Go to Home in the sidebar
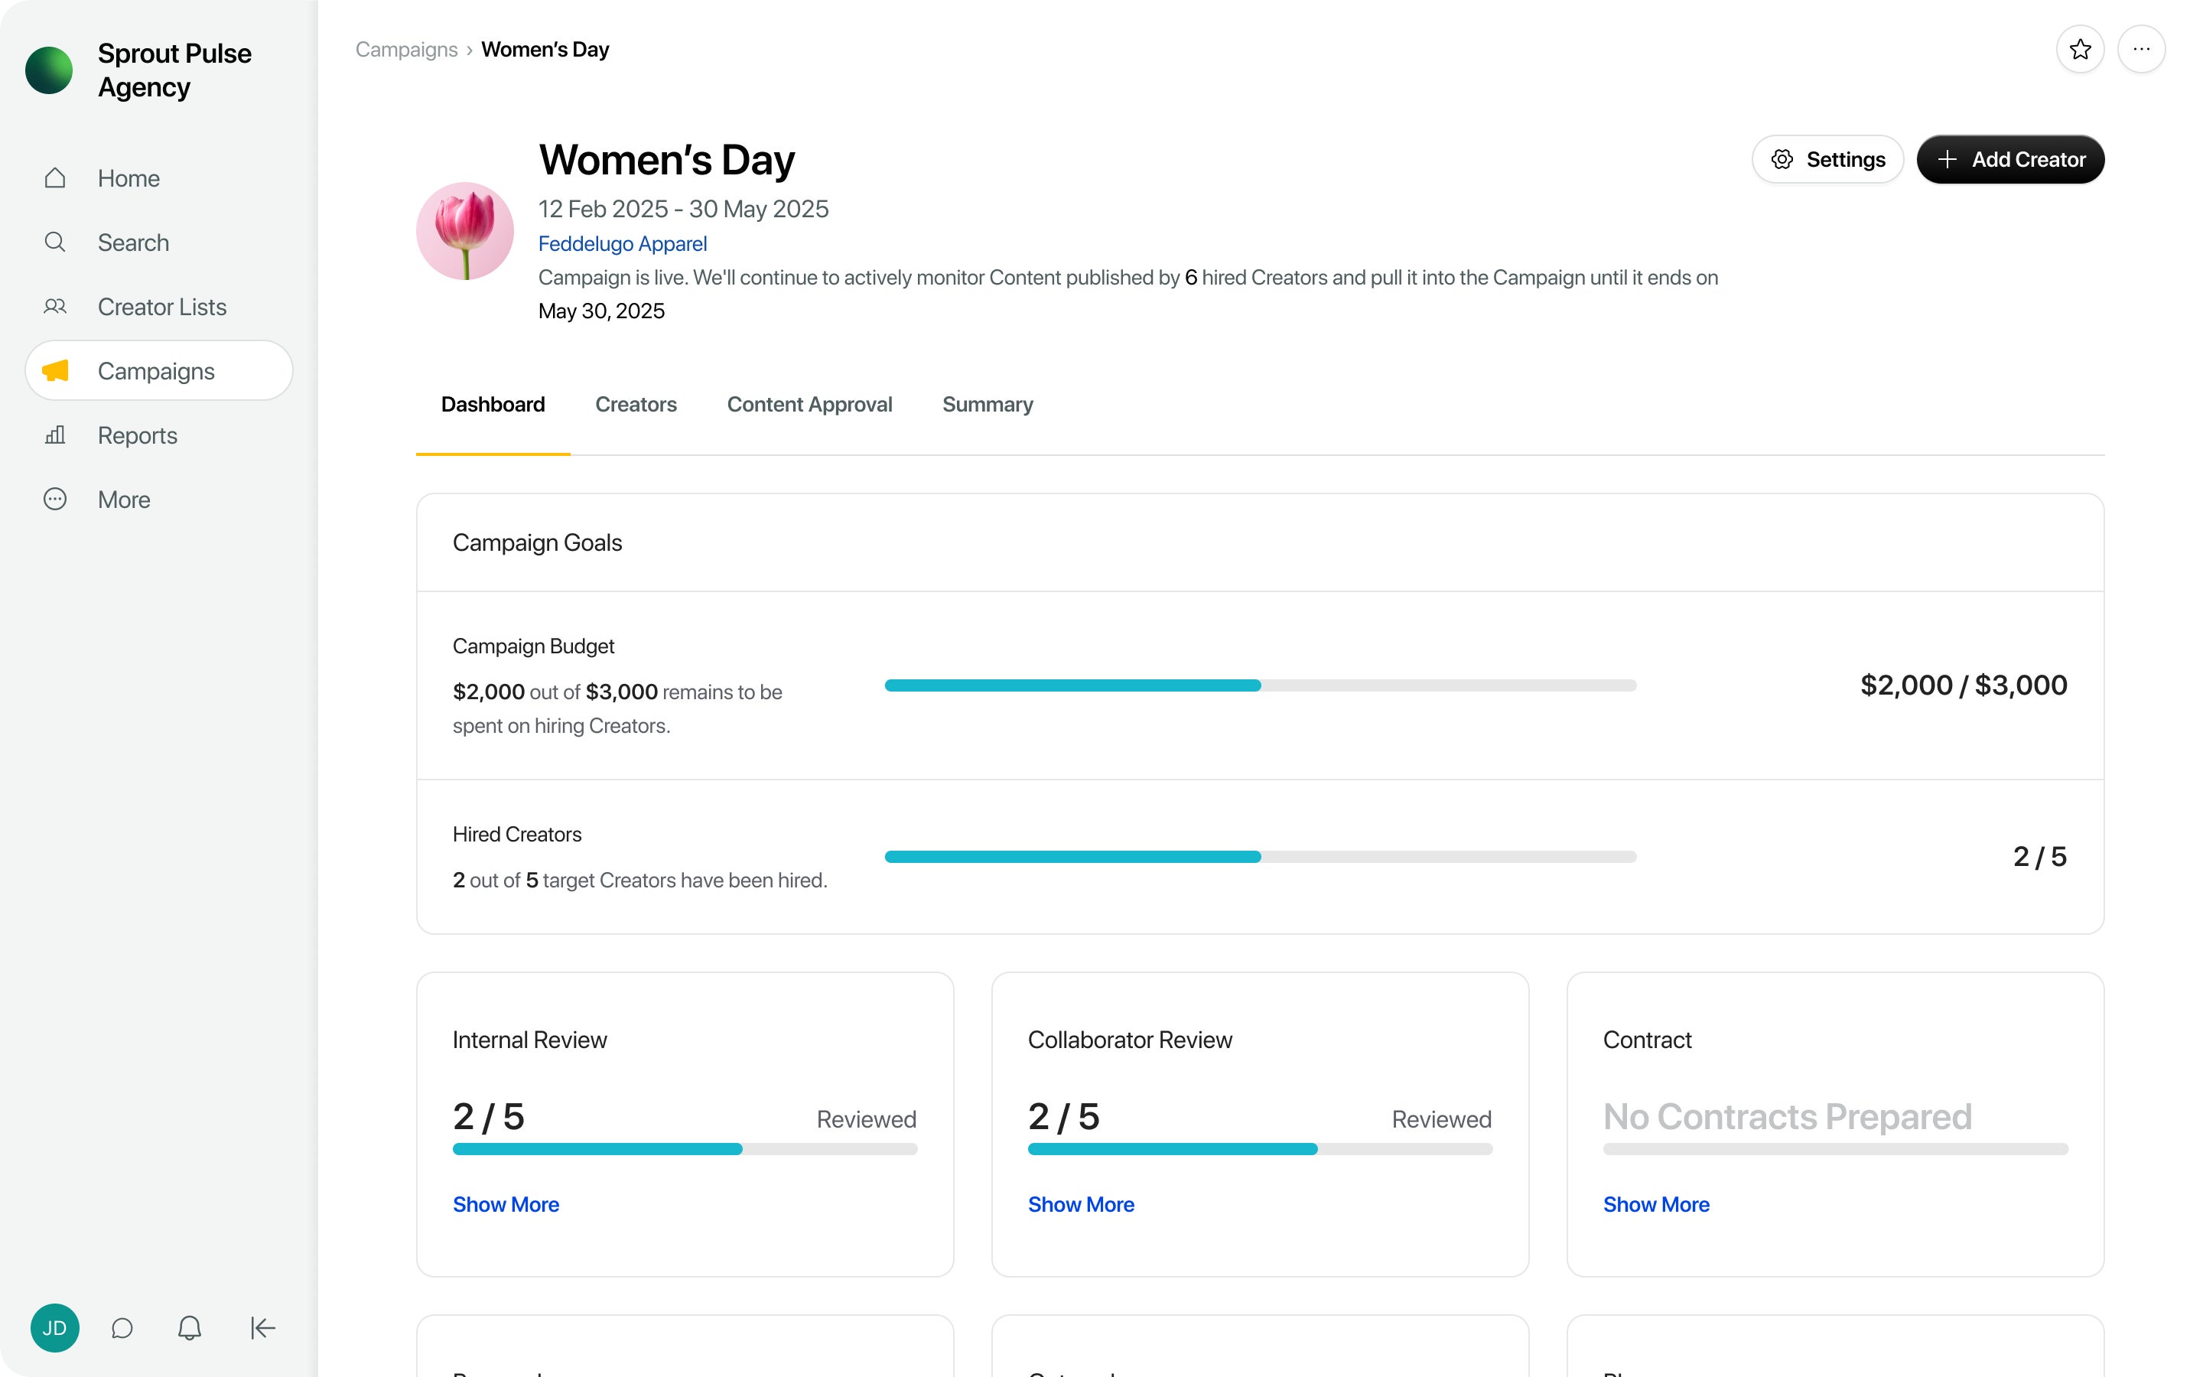 click(x=129, y=178)
